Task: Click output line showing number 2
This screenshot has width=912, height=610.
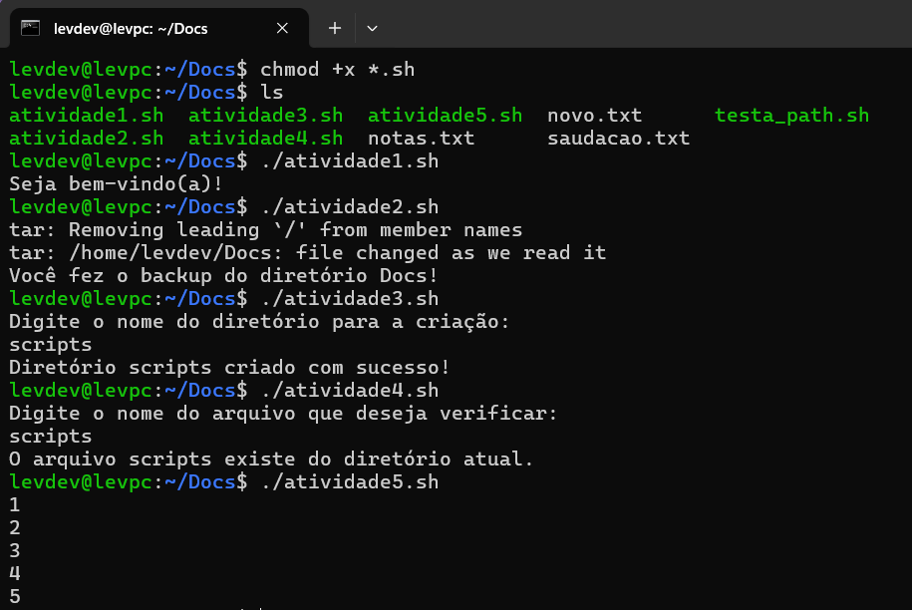Action: tap(15, 528)
